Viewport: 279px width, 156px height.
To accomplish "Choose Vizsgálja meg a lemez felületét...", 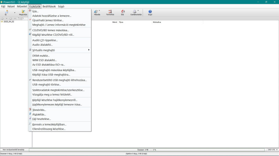I will pyautogui.click(x=60, y=94).
